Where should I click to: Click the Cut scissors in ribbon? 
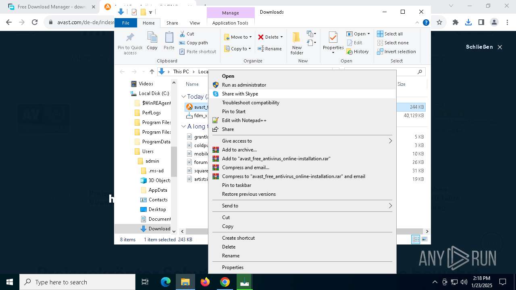coord(187,34)
